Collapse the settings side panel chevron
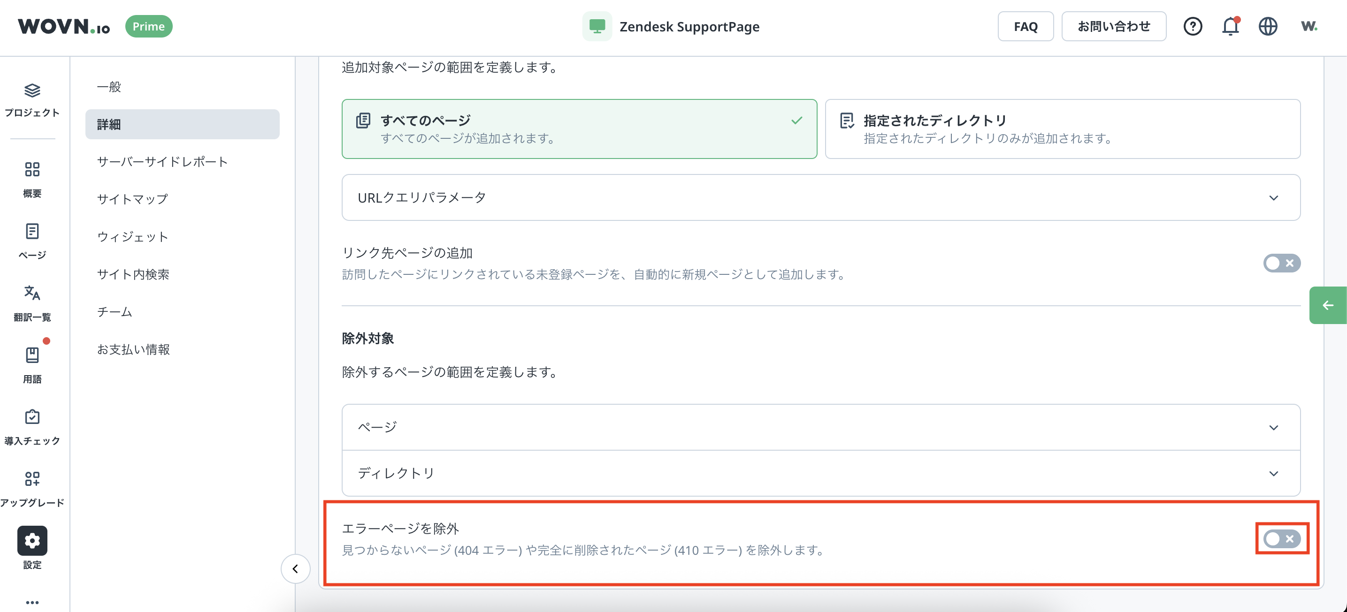Image resolution: width=1347 pixels, height=612 pixels. pos(295,568)
